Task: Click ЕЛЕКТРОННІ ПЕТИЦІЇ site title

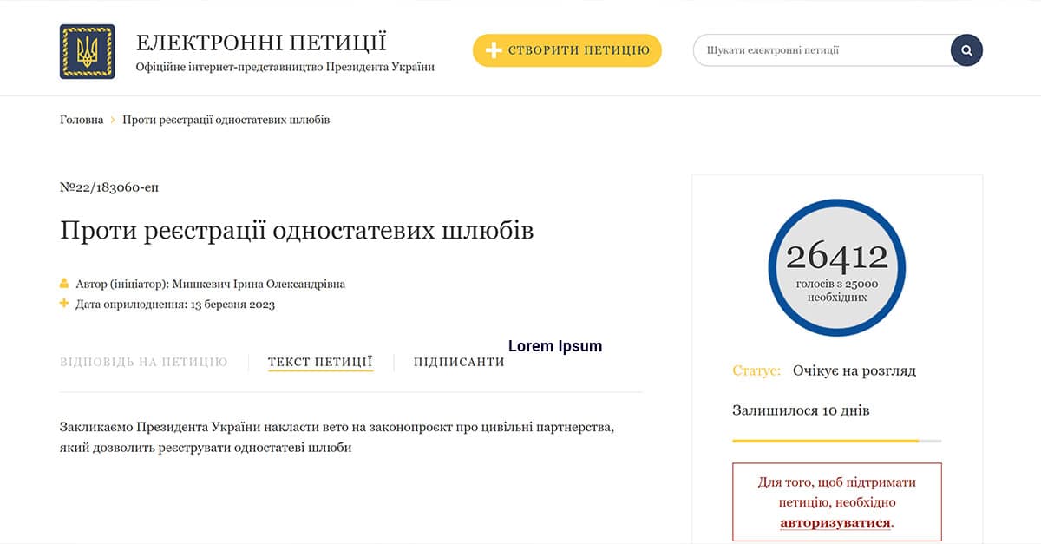Action: (261, 41)
